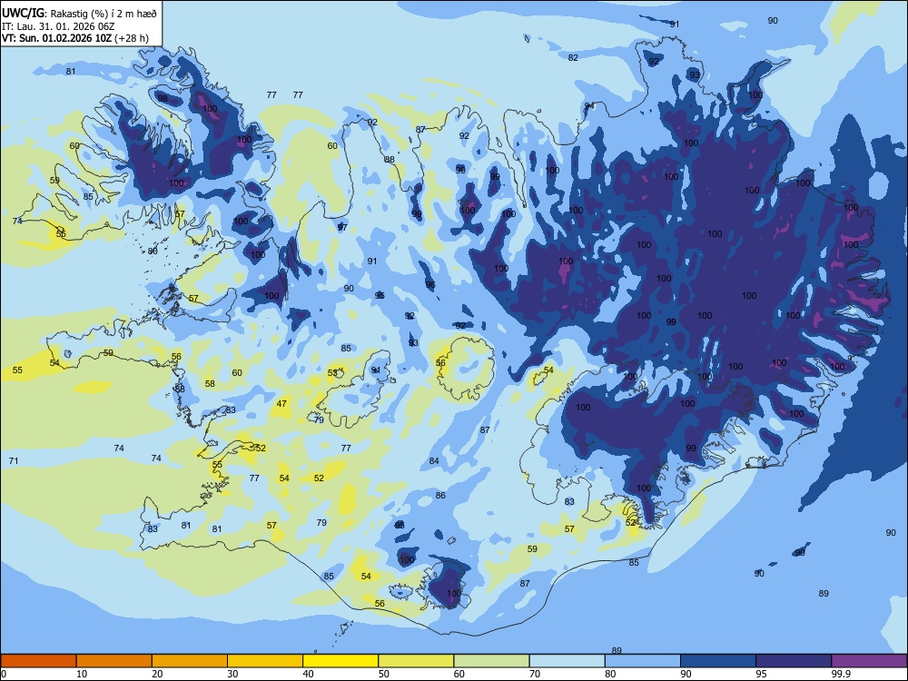The image size is (908, 681).
Task: Click the humidity value '82' over the northern sea
Action: [x=573, y=57]
